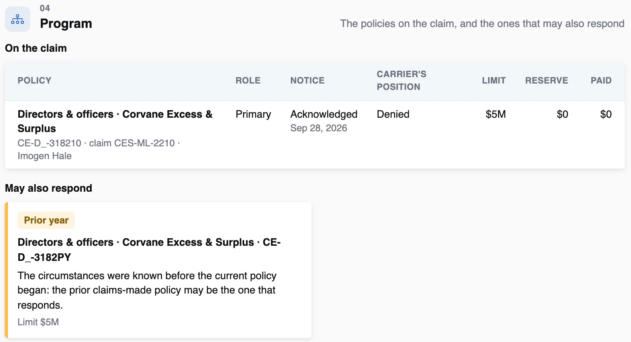Open the Directors & officers policy row title
The width and height of the screenshot is (631, 342).
pyautogui.click(x=115, y=121)
